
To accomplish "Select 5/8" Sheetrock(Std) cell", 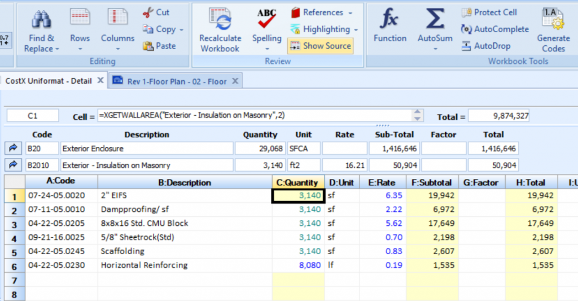I will pyautogui.click(x=185, y=238).
